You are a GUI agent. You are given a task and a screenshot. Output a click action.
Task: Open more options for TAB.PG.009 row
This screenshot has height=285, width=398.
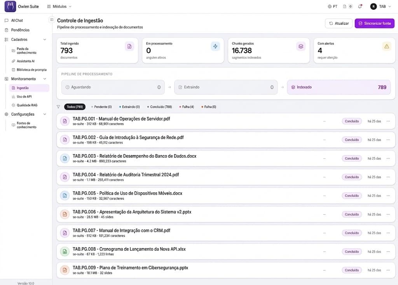[388, 270]
